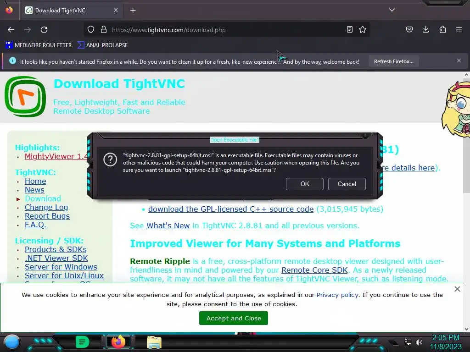Open the Home sidebar link
The height and width of the screenshot is (352, 470).
point(35,181)
